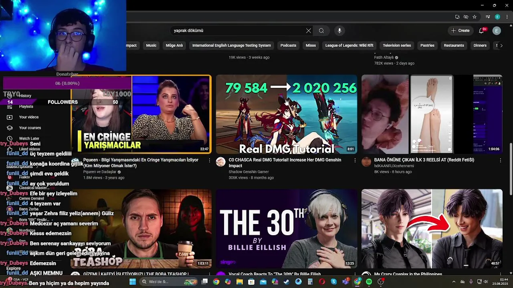Image resolution: width=513 pixels, height=288 pixels.
Task: Select the Music chip
Action: click(151, 46)
